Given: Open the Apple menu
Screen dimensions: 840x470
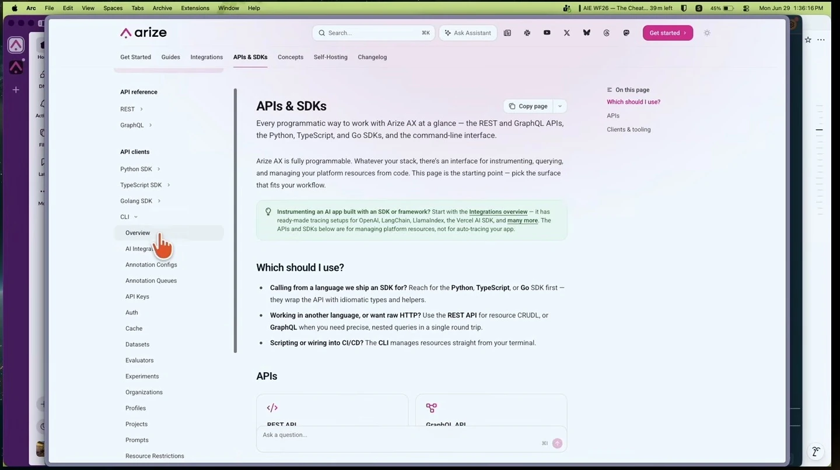Looking at the screenshot, I should [14, 8].
